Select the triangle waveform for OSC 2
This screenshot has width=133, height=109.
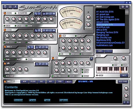pyautogui.click(x=44, y=31)
